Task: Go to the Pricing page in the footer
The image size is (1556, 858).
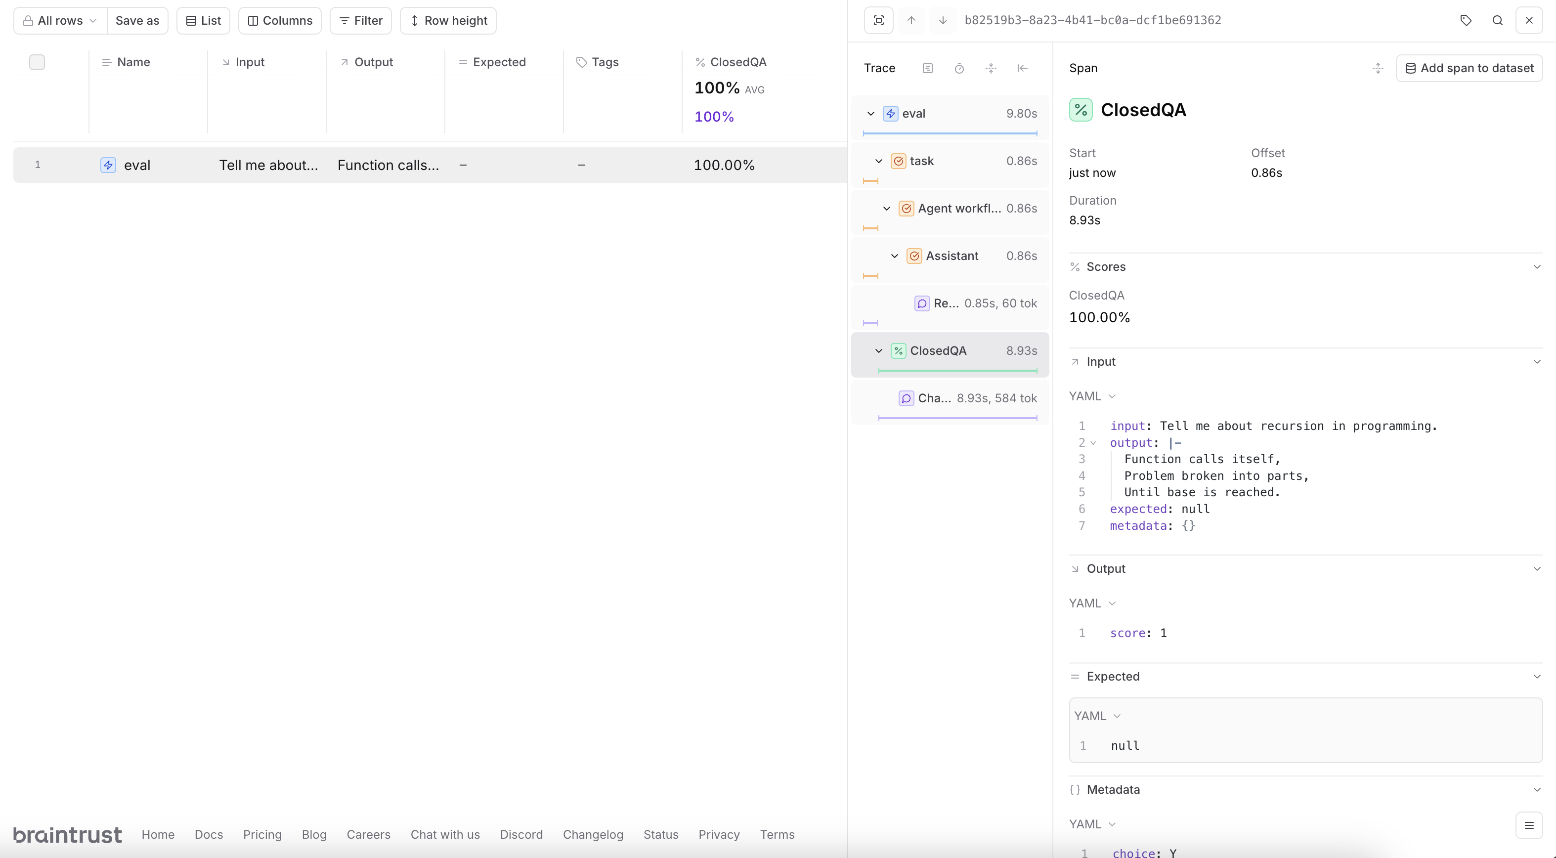Action: coord(261,834)
